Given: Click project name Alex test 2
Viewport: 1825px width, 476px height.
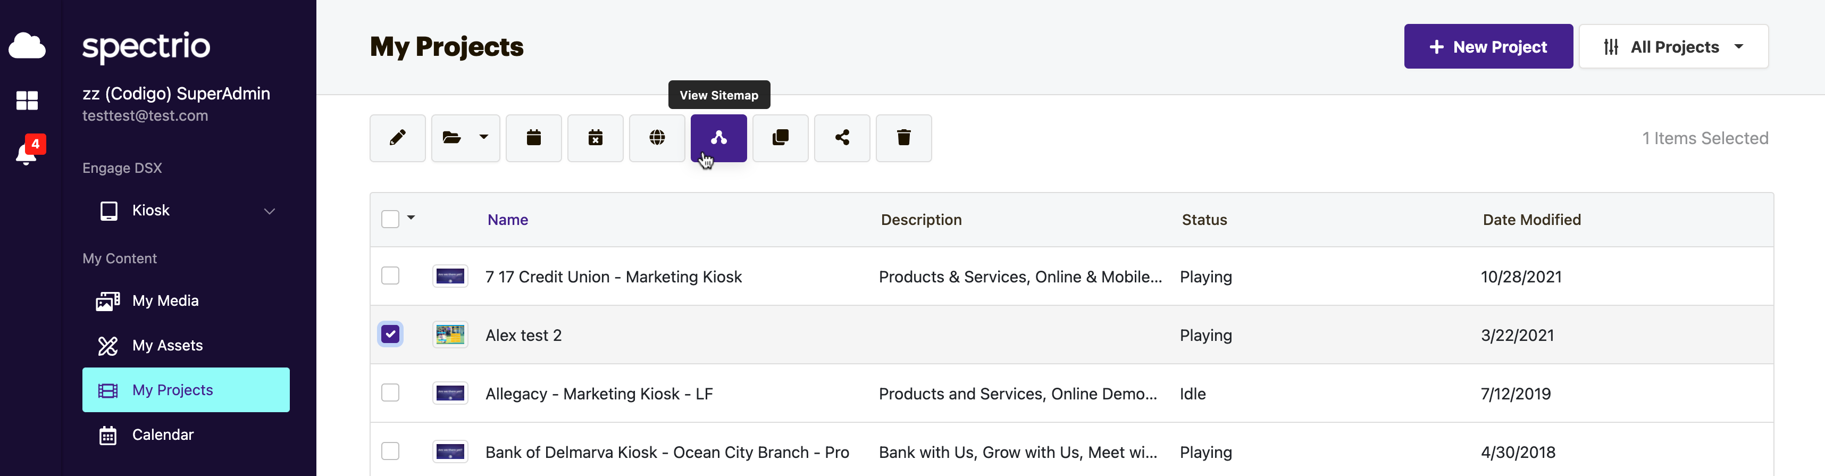Looking at the screenshot, I should tap(524, 336).
